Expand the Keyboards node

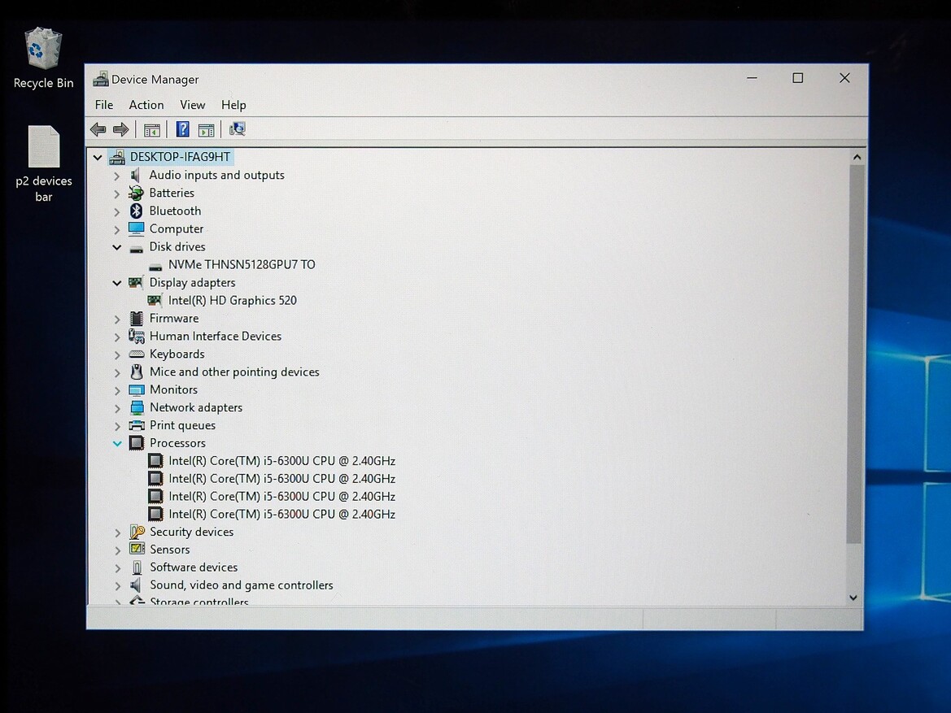point(117,354)
